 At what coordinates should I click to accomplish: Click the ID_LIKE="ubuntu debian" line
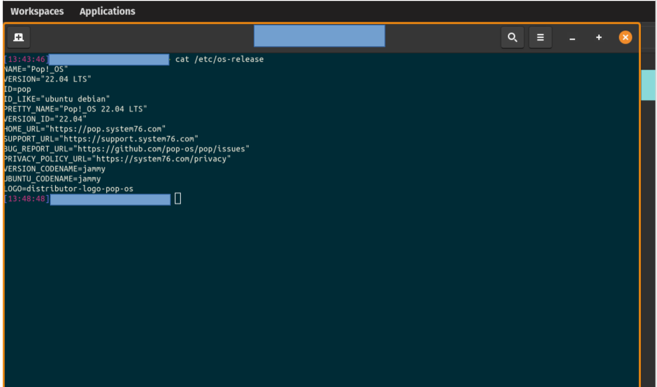coord(57,99)
